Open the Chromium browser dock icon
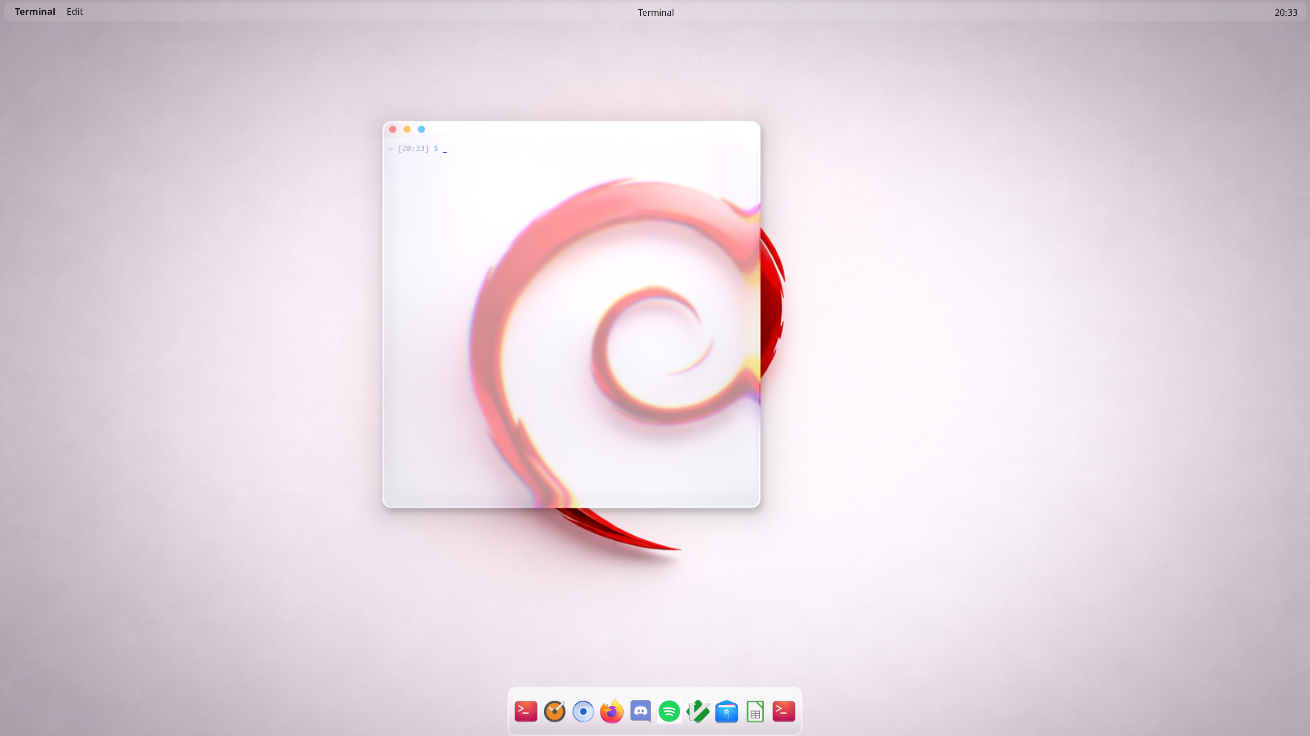This screenshot has width=1310, height=736. click(x=583, y=711)
